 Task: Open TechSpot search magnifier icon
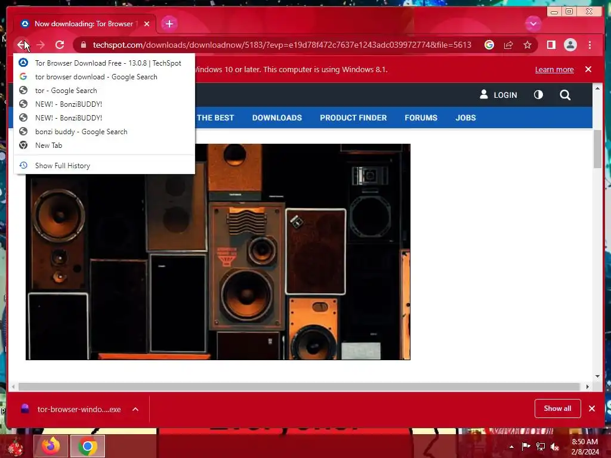(565, 95)
